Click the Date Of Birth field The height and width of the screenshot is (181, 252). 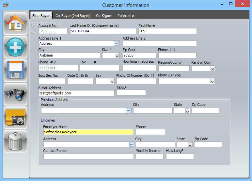80,81
